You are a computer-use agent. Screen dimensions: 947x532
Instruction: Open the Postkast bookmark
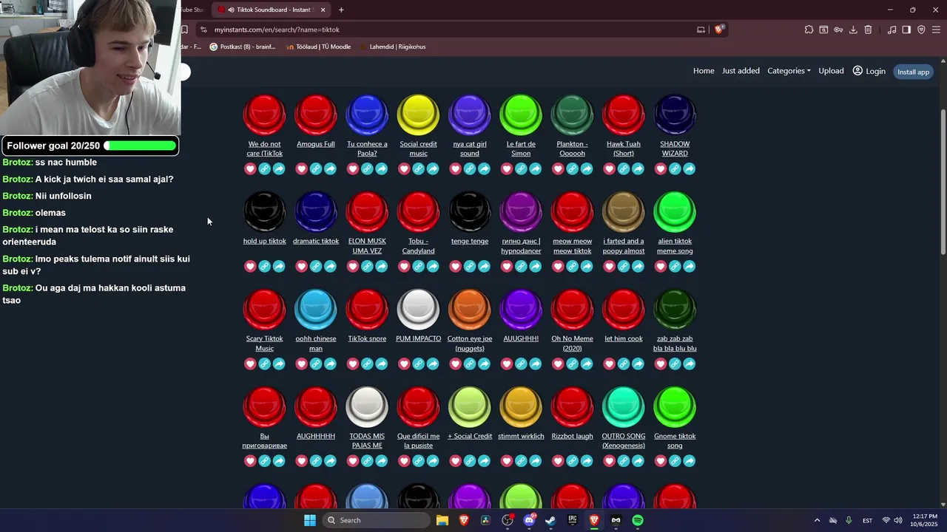(243, 47)
